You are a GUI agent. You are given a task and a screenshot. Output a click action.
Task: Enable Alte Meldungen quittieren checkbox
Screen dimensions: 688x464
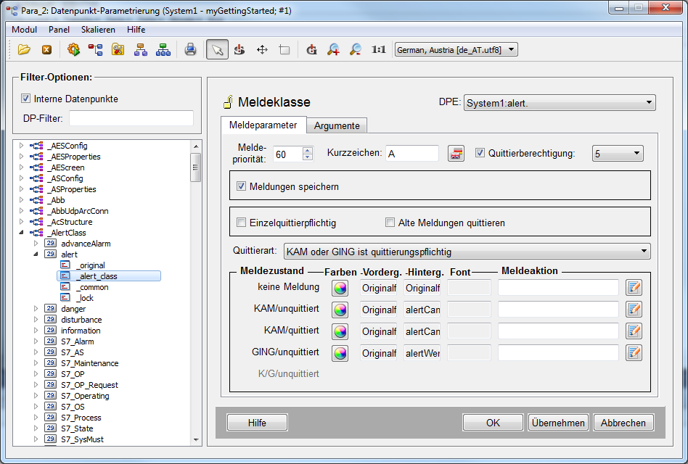pyautogui.click(x=390, y=223)
